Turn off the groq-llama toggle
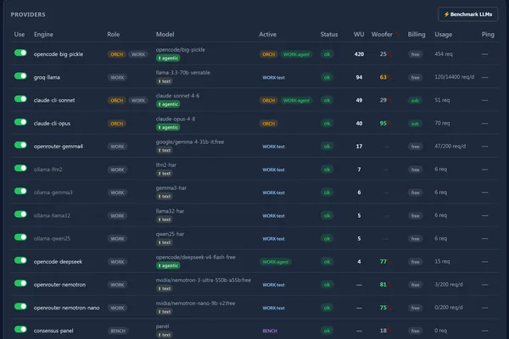Viewport: 509px width, 339px height. click(20, 76)
